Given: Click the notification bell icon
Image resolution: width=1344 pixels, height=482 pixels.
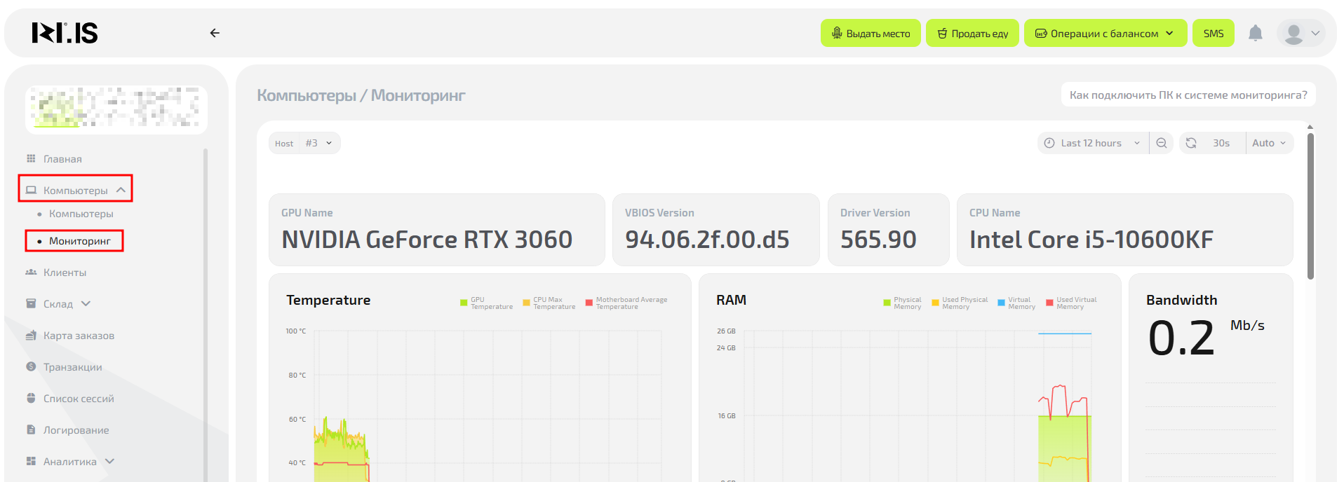Looking at the screenshot, I should coord(1255,33).
